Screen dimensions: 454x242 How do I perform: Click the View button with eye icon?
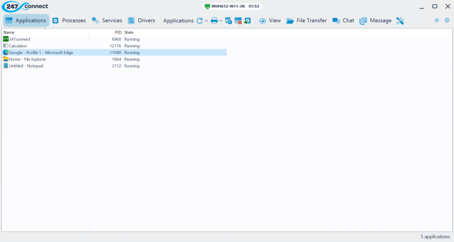270,20
